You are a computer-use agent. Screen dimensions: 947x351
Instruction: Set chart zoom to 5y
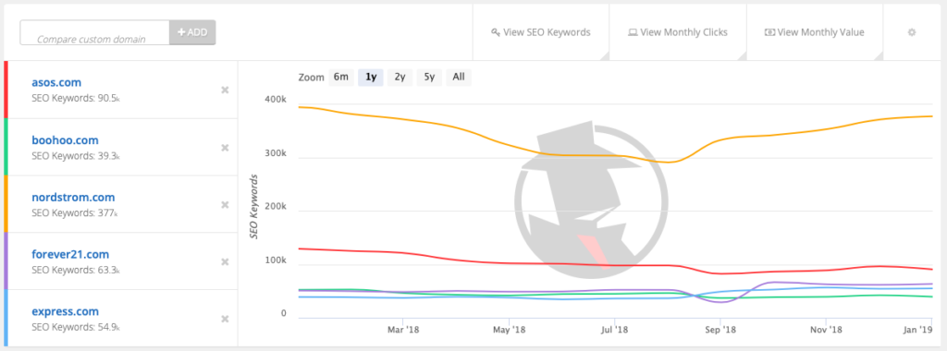point(429,78)
